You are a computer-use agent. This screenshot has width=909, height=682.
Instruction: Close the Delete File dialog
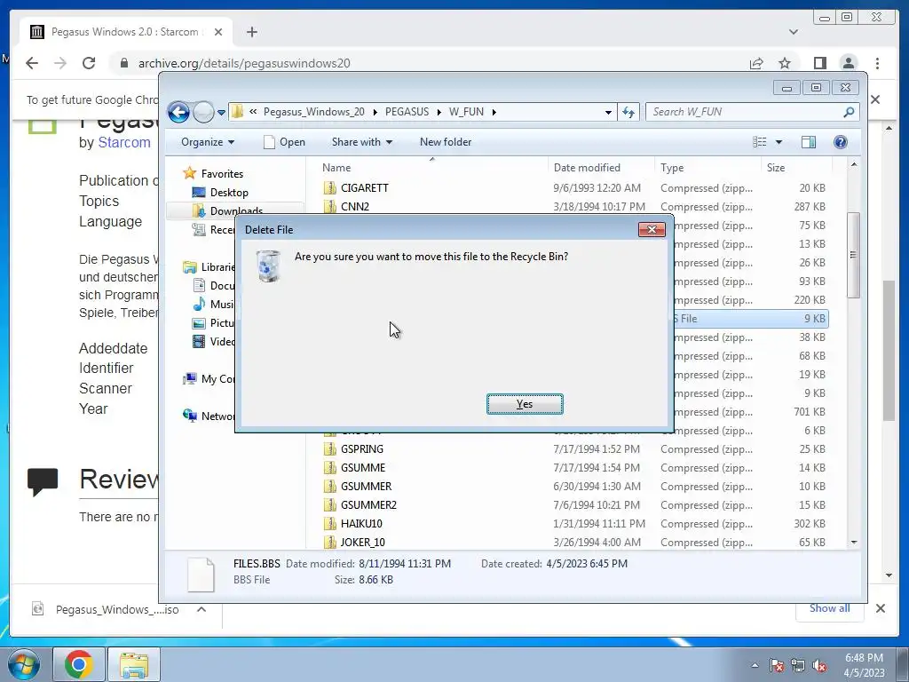click(652, 230)
